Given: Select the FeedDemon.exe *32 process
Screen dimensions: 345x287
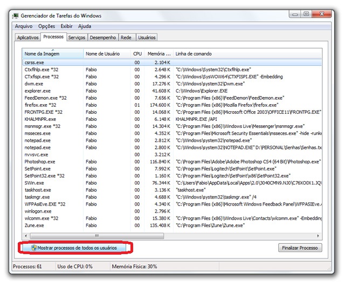Looking at the screenshot, I should [x=172, y=98].
